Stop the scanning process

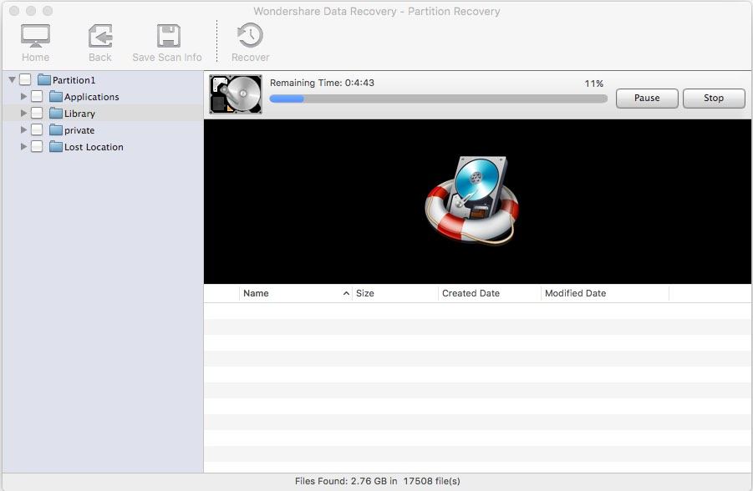coord(713,99)
